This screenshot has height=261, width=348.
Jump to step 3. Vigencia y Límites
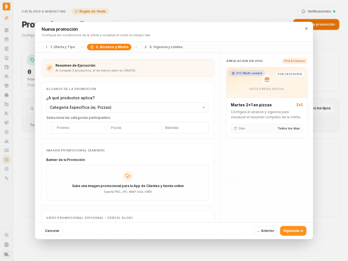tap(163, 47)
